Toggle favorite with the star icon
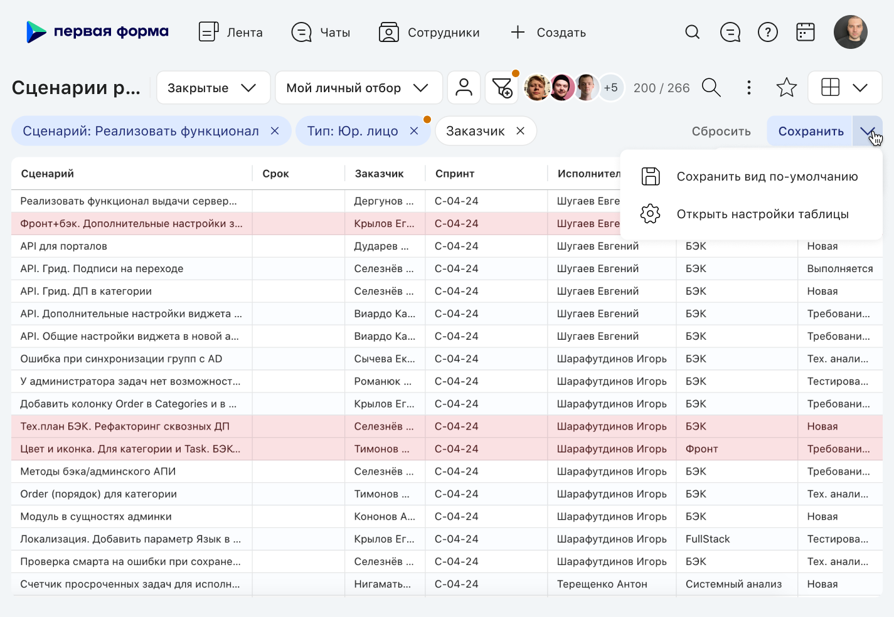Image resolution: width=894 pixels, height=617 pixels. point(786,87)
